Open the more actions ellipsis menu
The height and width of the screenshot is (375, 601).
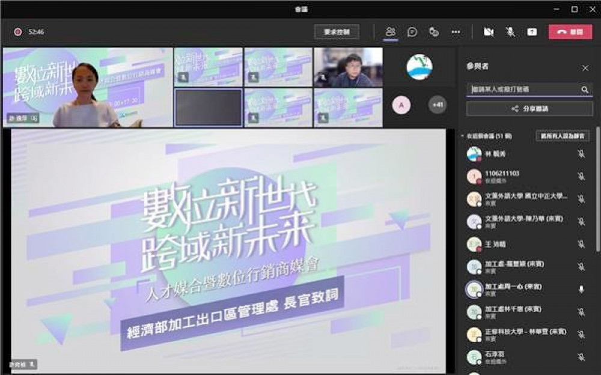coord(456,32)
